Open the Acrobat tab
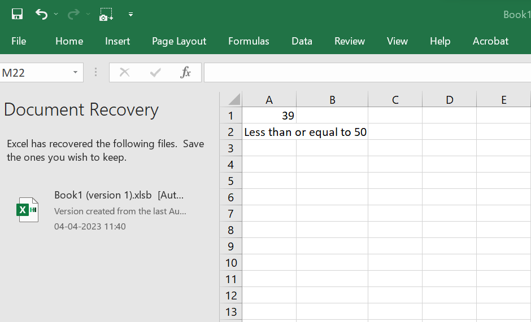 (490, 41)
